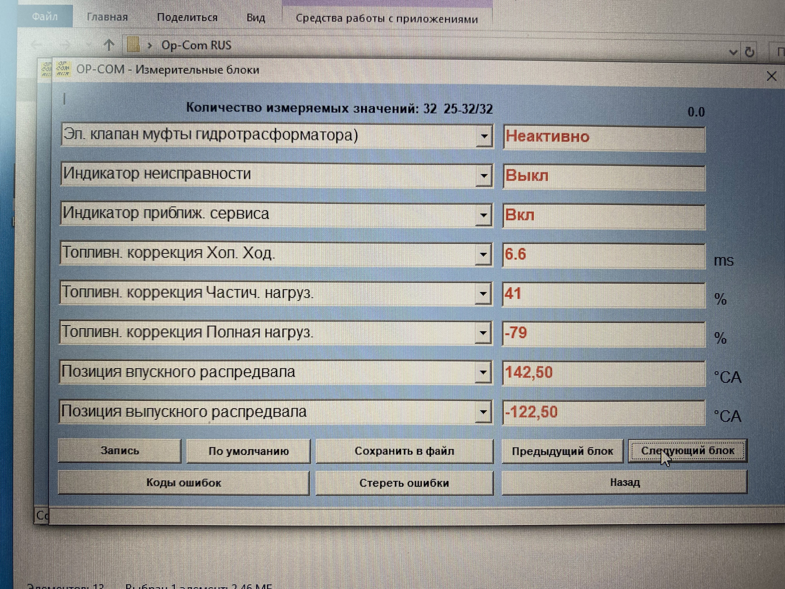Click the OP-COM window title icon
The image size is (785, 589).
[x=63, y=69]
